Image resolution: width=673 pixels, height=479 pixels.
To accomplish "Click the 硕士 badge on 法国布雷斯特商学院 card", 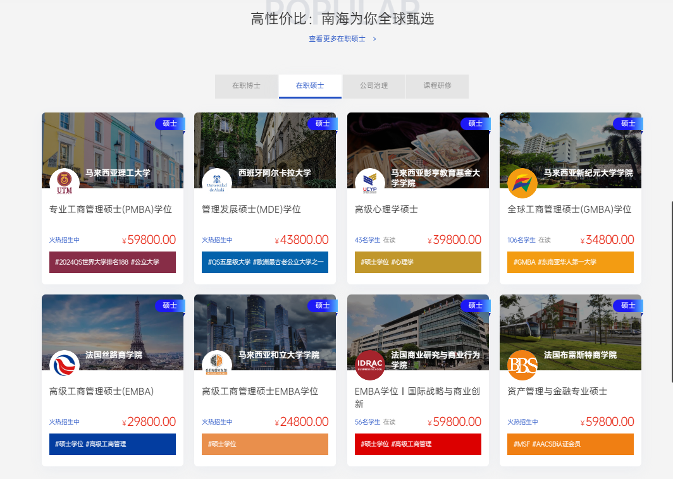I will [x=628, y=305].
